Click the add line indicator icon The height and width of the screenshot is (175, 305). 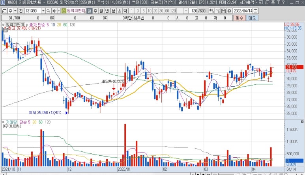pyautogui.click(x=218, y=11)
